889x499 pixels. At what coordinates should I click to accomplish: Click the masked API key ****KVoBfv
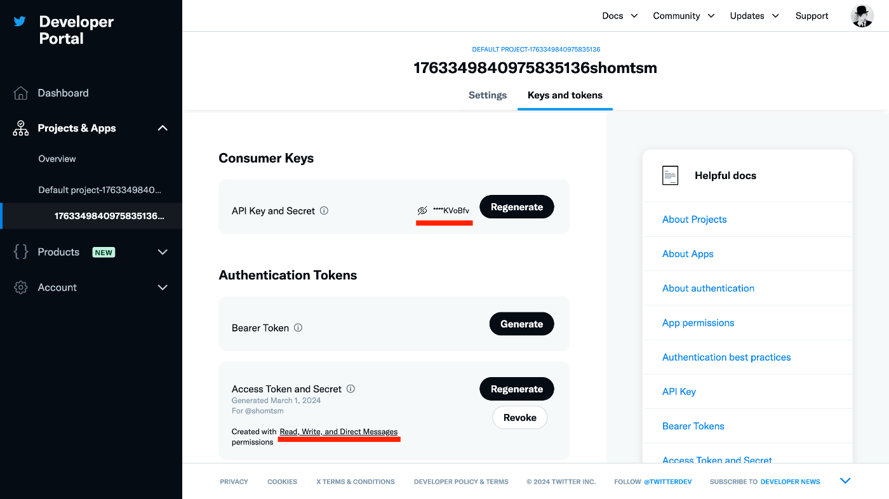tap(451, 210)
